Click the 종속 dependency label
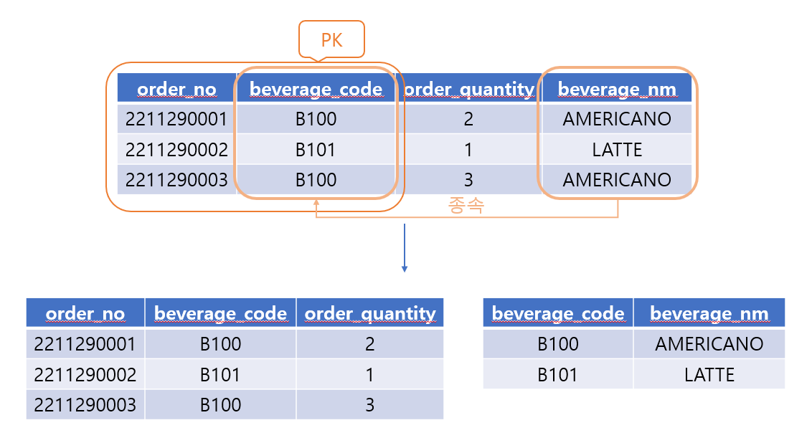 [466, 206]
